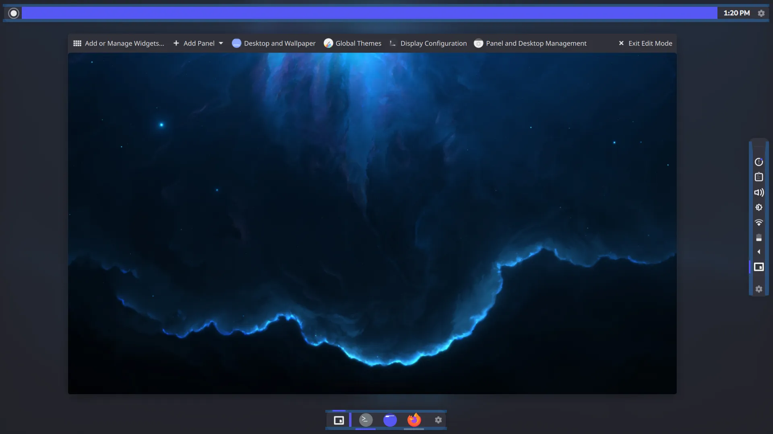773x434 pixels.
Task: Check battery status via battery icon
Action: point(759,238)
